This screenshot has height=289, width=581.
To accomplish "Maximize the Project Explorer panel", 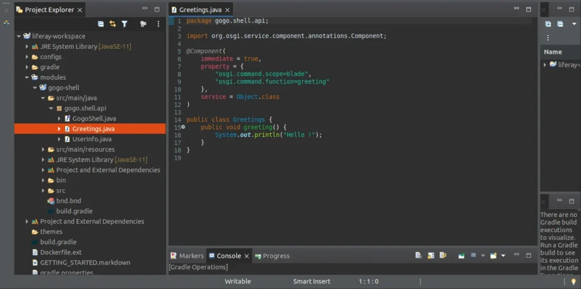I will pyautogui.click(x=157, y=9).
